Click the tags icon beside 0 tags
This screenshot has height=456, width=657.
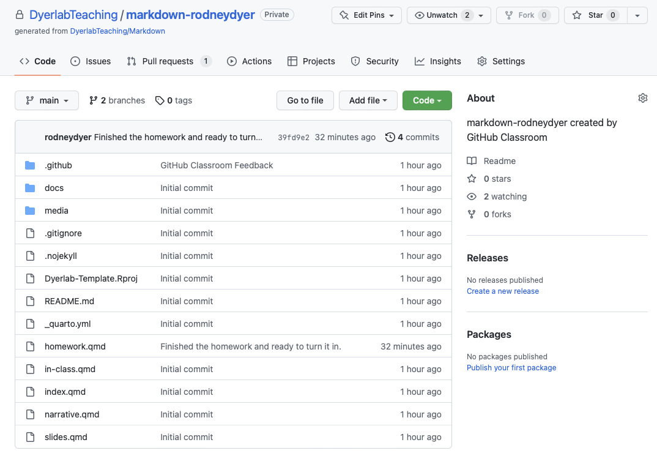pyautogui.click(x=160, y=100)
